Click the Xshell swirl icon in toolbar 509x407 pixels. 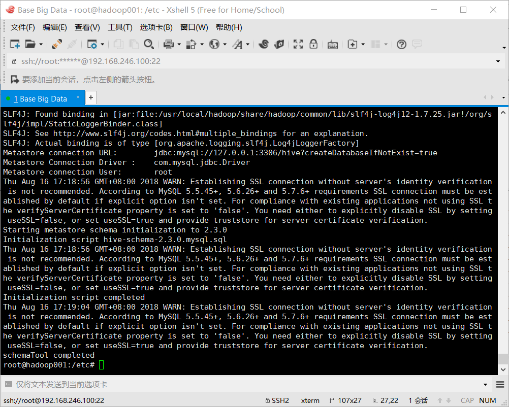tap(264, 44)
